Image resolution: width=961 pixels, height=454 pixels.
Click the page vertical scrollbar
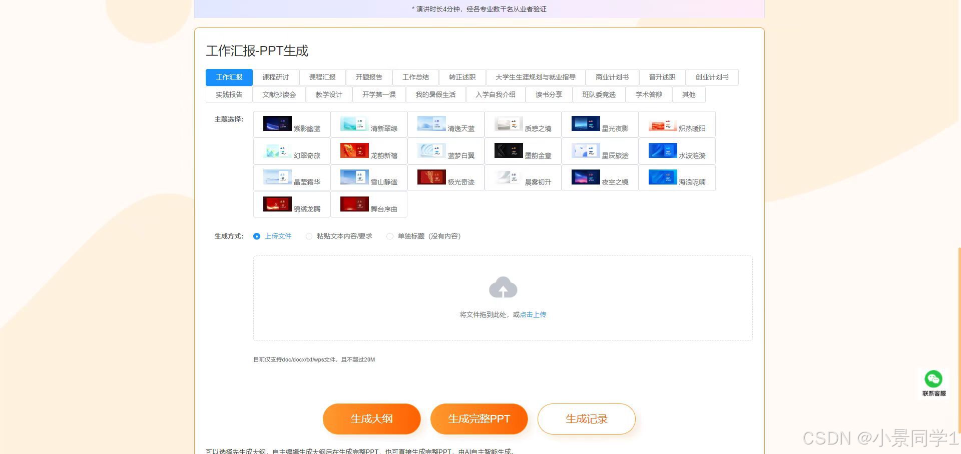click(x=958, y=340)
